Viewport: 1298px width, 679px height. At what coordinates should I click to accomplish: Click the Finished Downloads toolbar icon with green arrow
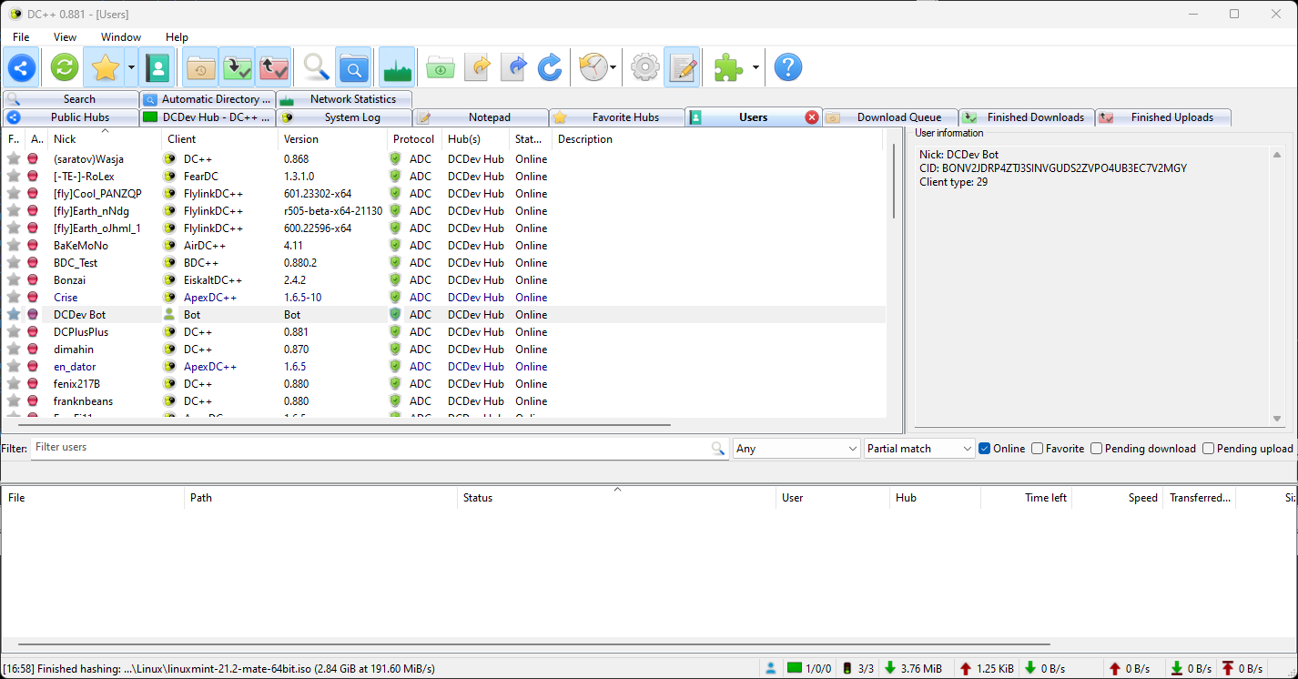[238, 67]
